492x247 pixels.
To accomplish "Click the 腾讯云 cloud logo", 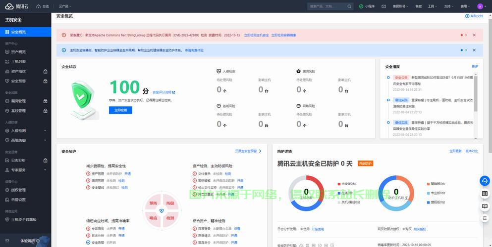I will (9, 6).
